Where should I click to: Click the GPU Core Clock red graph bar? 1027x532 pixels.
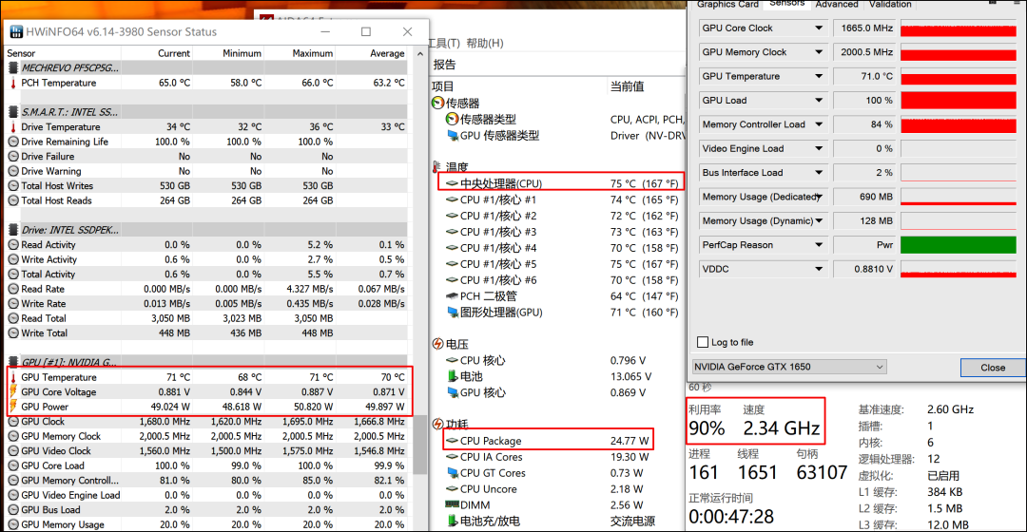[x=959, y=28]
